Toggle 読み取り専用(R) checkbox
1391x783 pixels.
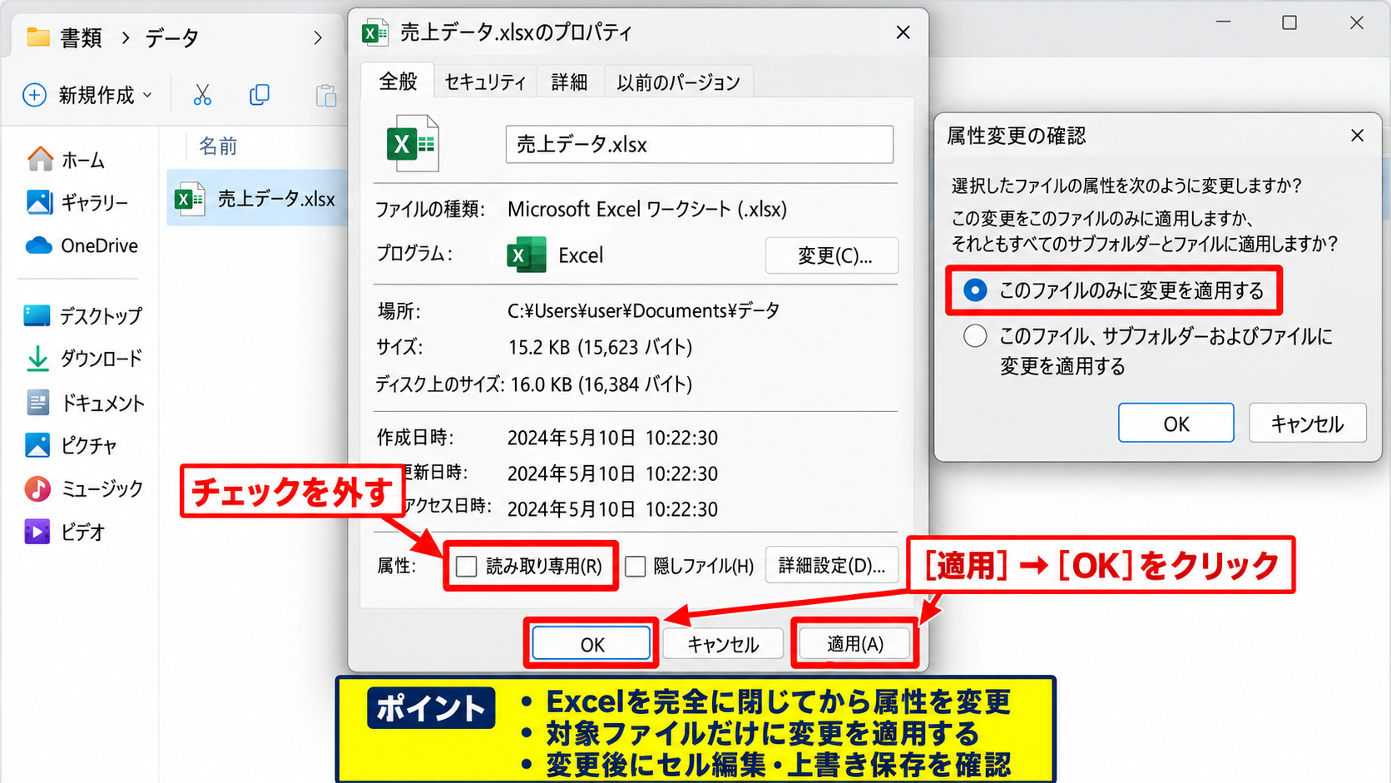pos(467,567)
